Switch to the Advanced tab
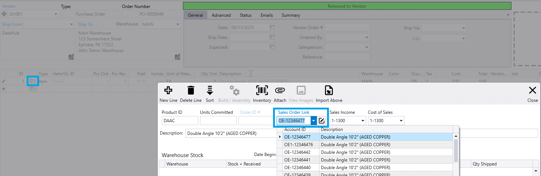Image resolution: width=541 pixels, height=176 pixels. 221,15
